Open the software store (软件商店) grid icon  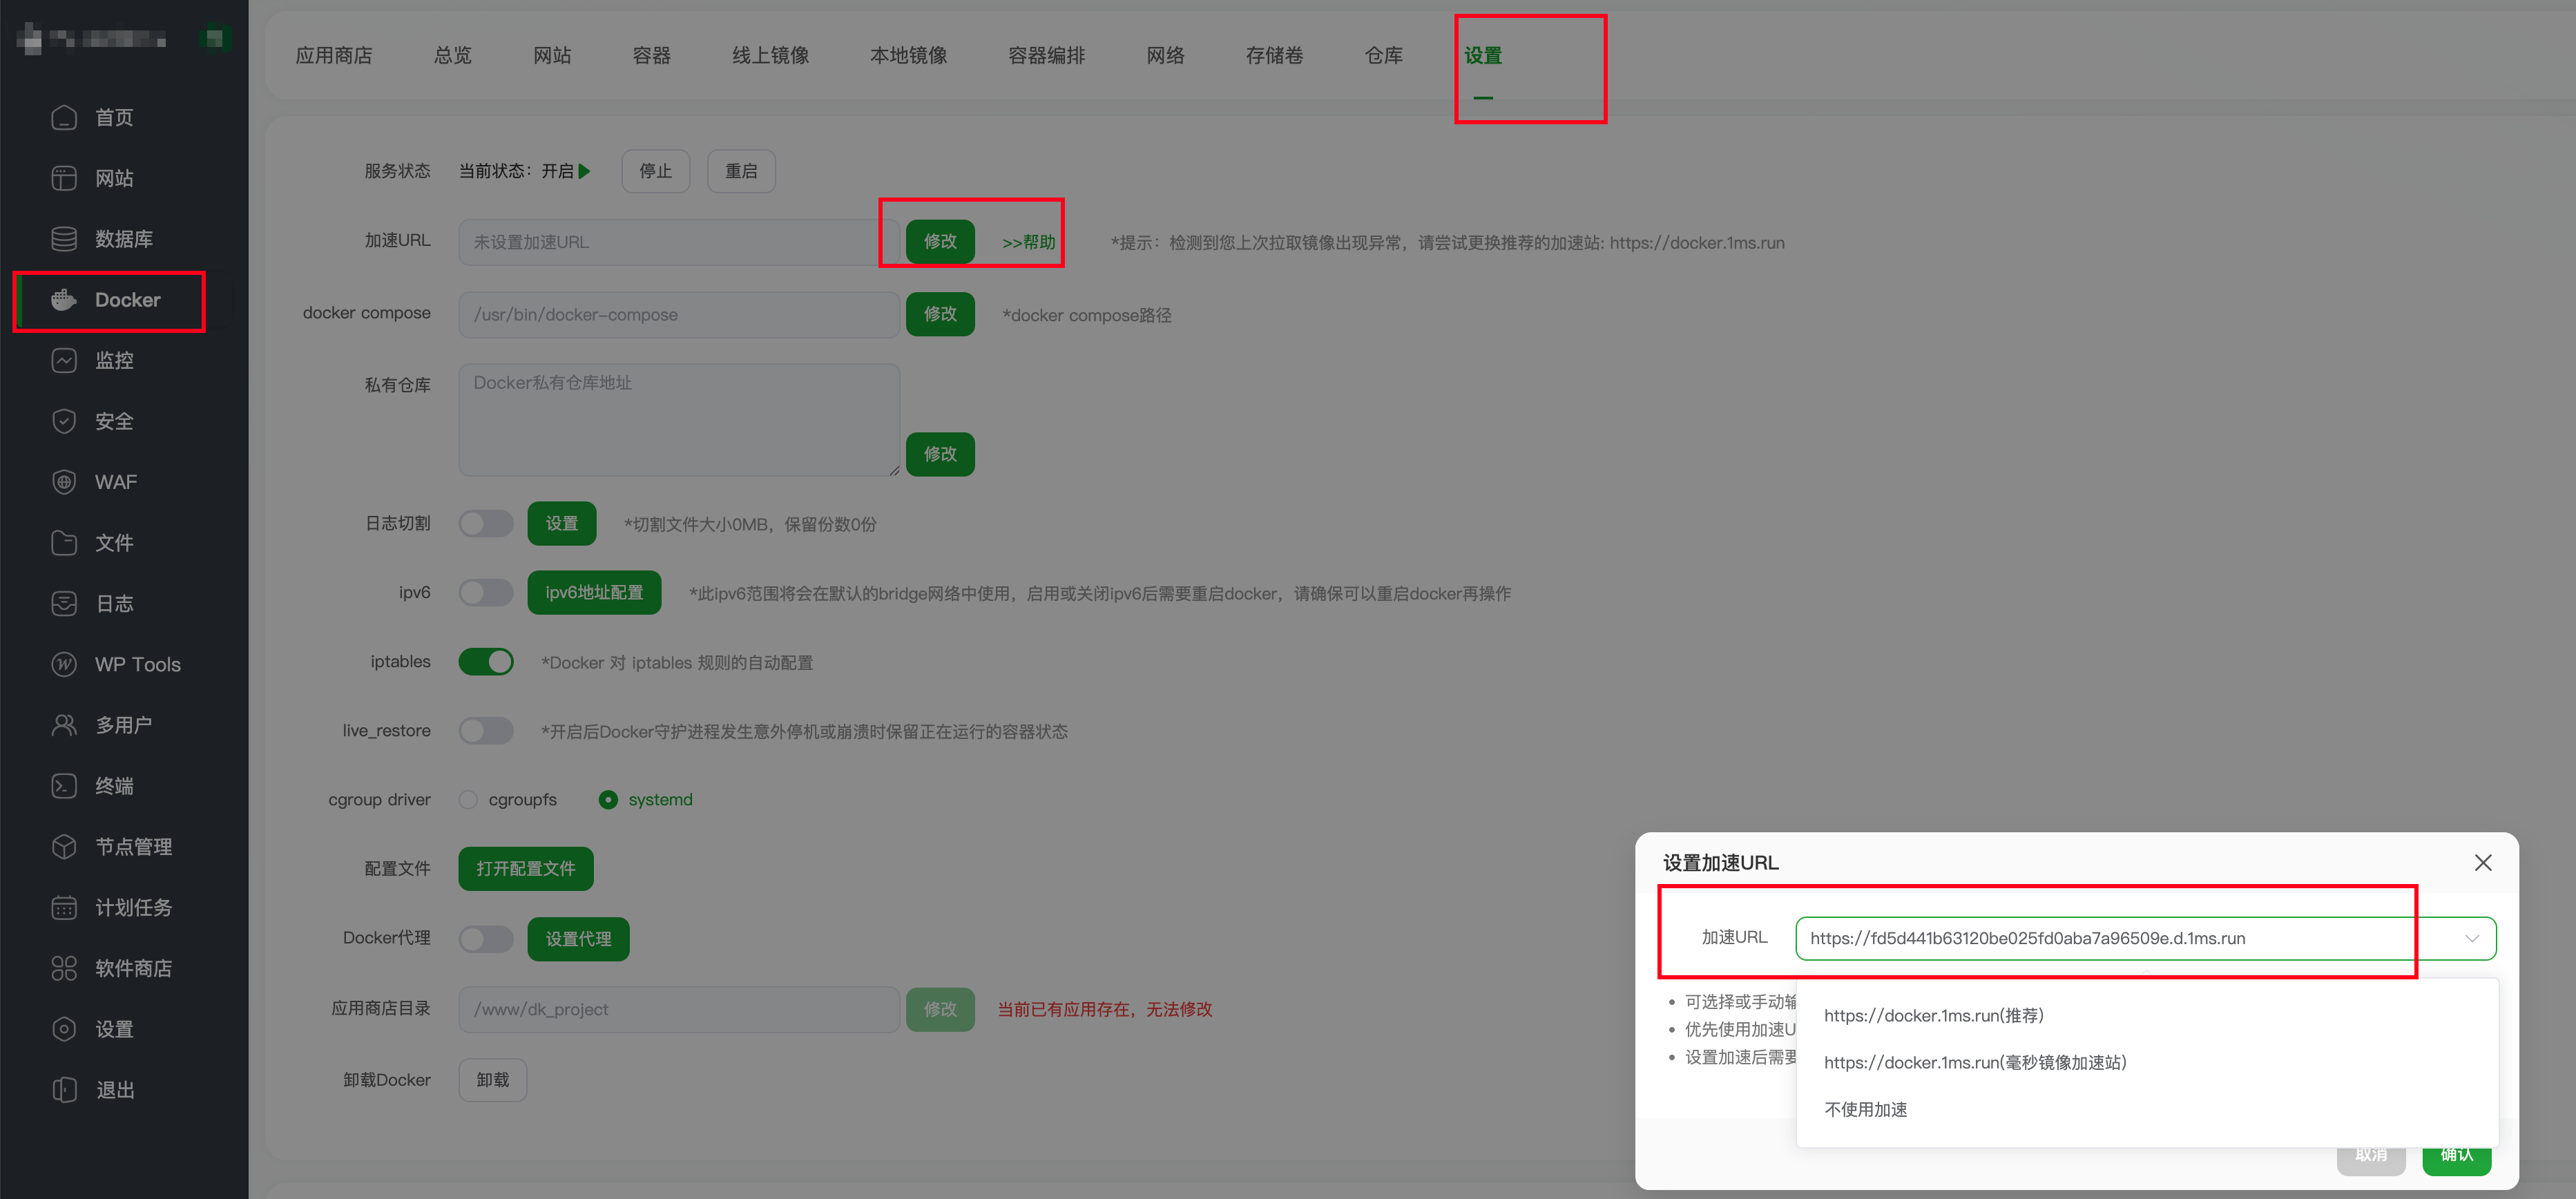pos(64,968)
